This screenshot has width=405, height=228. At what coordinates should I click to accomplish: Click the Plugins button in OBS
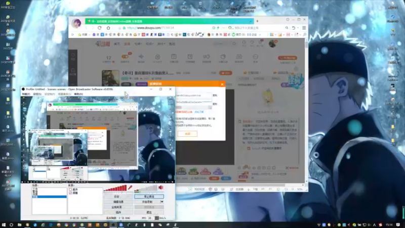click(x=118, y=212)
